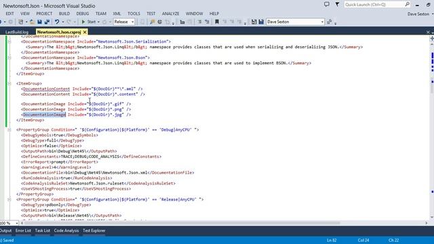This screenshot has width=434, height=244.
Task: Click the Save icon in the toolbar
Action: point(39,22)
